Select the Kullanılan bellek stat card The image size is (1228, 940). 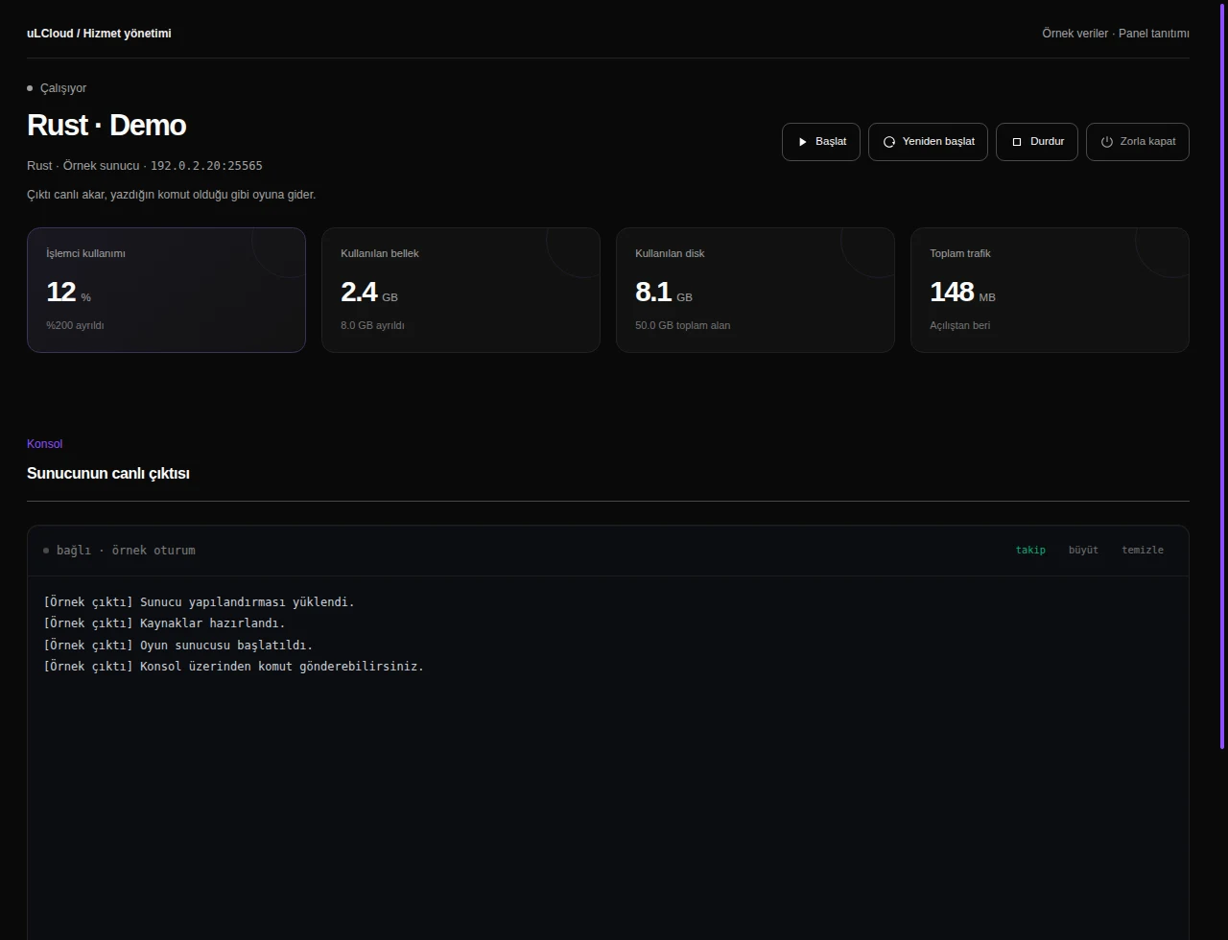tap(460, 290)
